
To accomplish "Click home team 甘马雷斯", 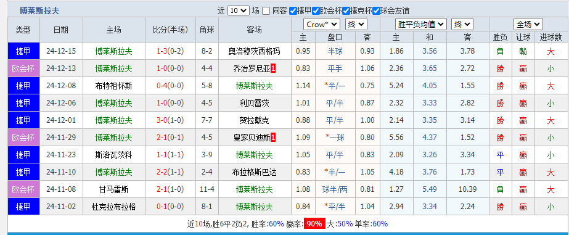I will (114, 189).
